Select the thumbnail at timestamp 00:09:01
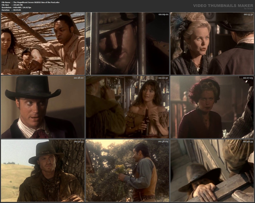The height and width of the screenshot is (203, 255). coord(128,43)
